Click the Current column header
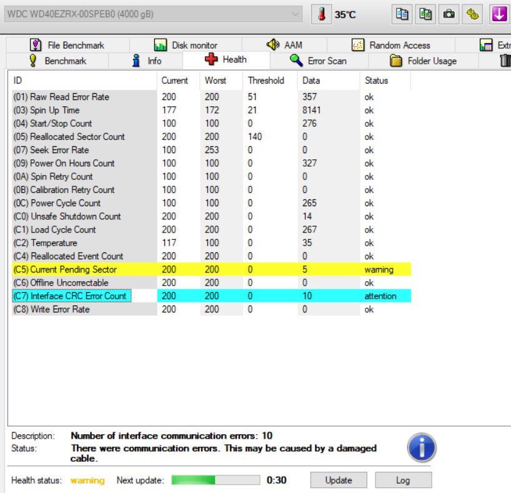This screenshot has height=493, width=511. click(178, 81)
